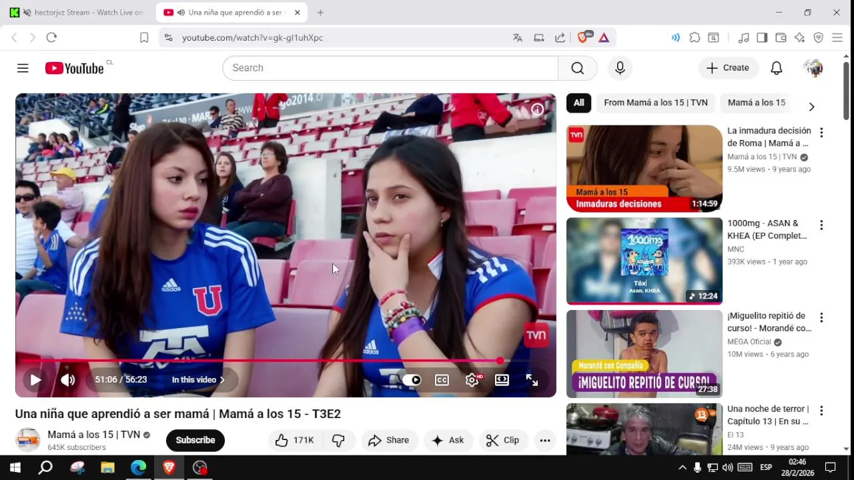Image resolution: width=854 pixels, height=480 pixels.
Task: Open the channel avatar under the video
Action: point(28,440)
